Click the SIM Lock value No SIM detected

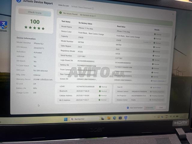40,71
